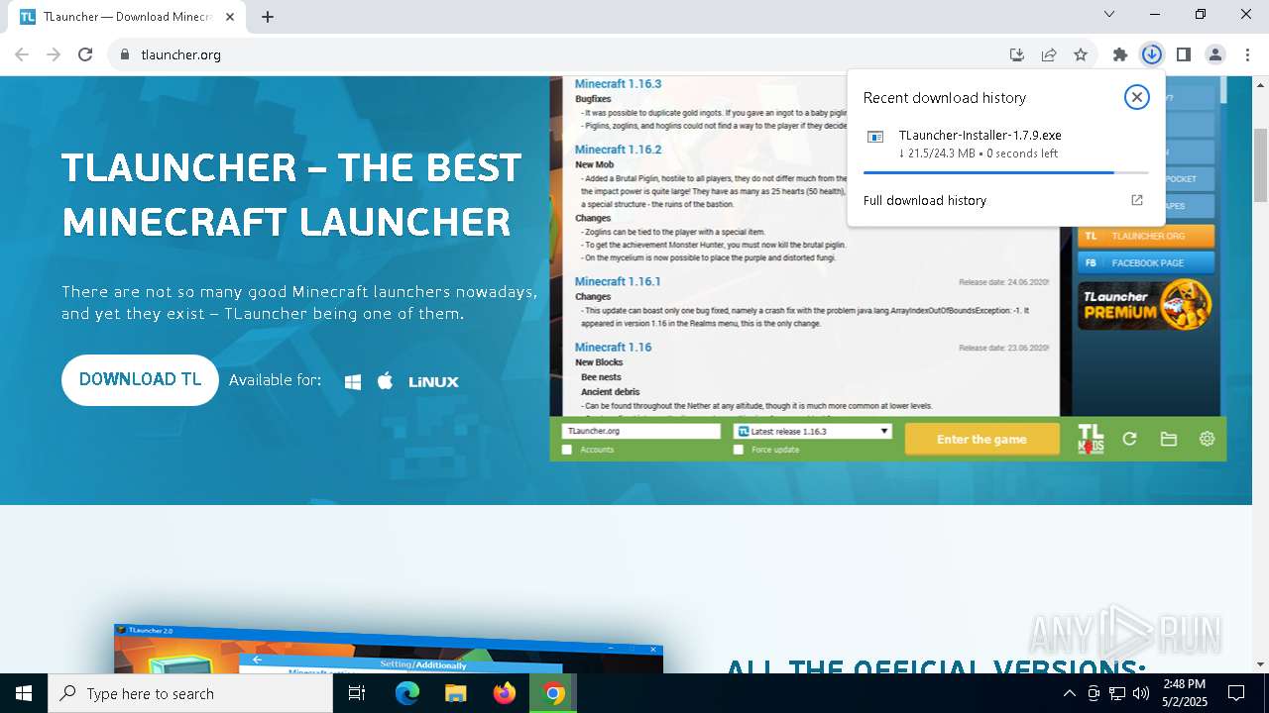Click the external link icon beside Full download history
The height and width of the screenshot is (713, 1269).
[x=1137, y=200]
